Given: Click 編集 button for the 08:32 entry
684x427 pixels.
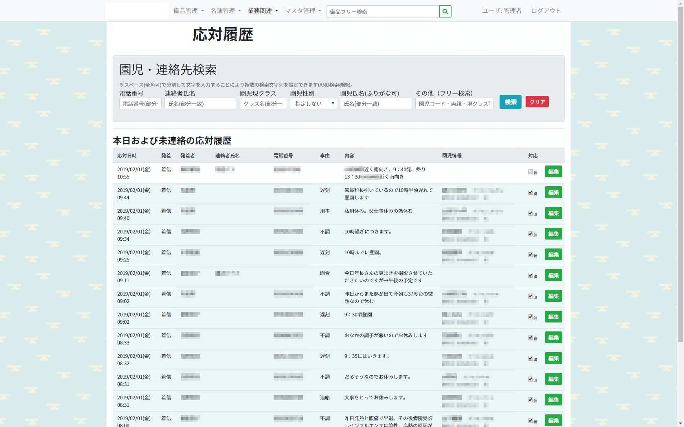Looking at the screenshot, I should click(553, 358).
